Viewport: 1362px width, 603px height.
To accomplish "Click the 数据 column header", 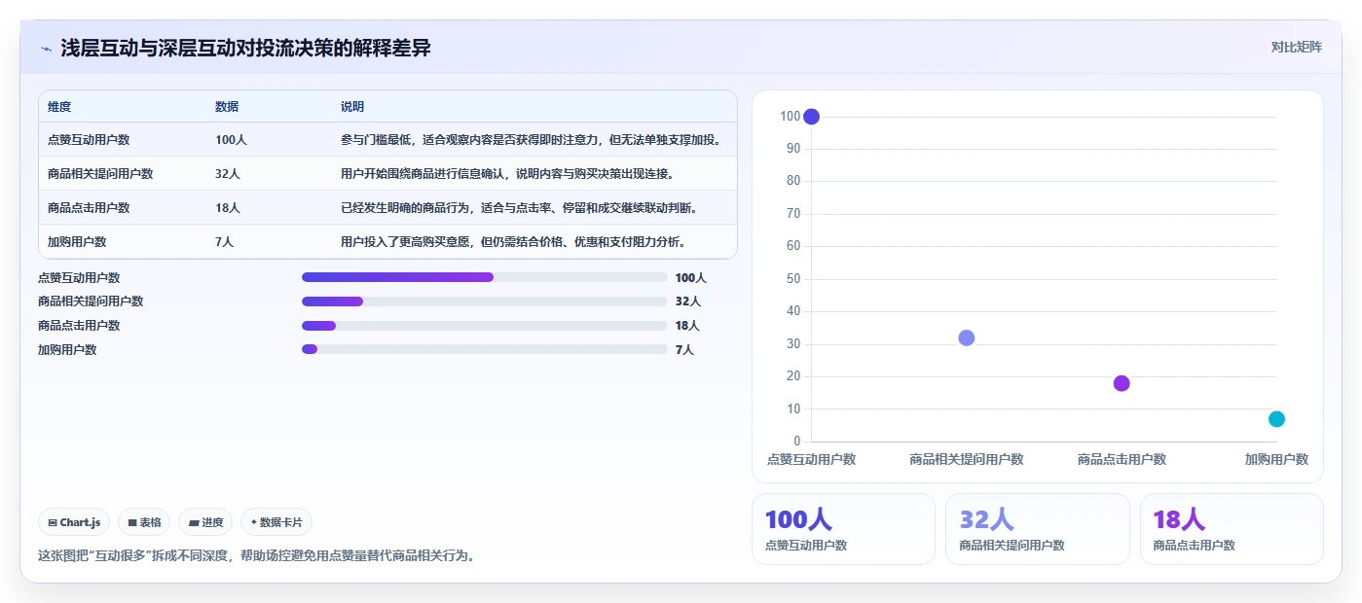I will click(x=227, y=107).
